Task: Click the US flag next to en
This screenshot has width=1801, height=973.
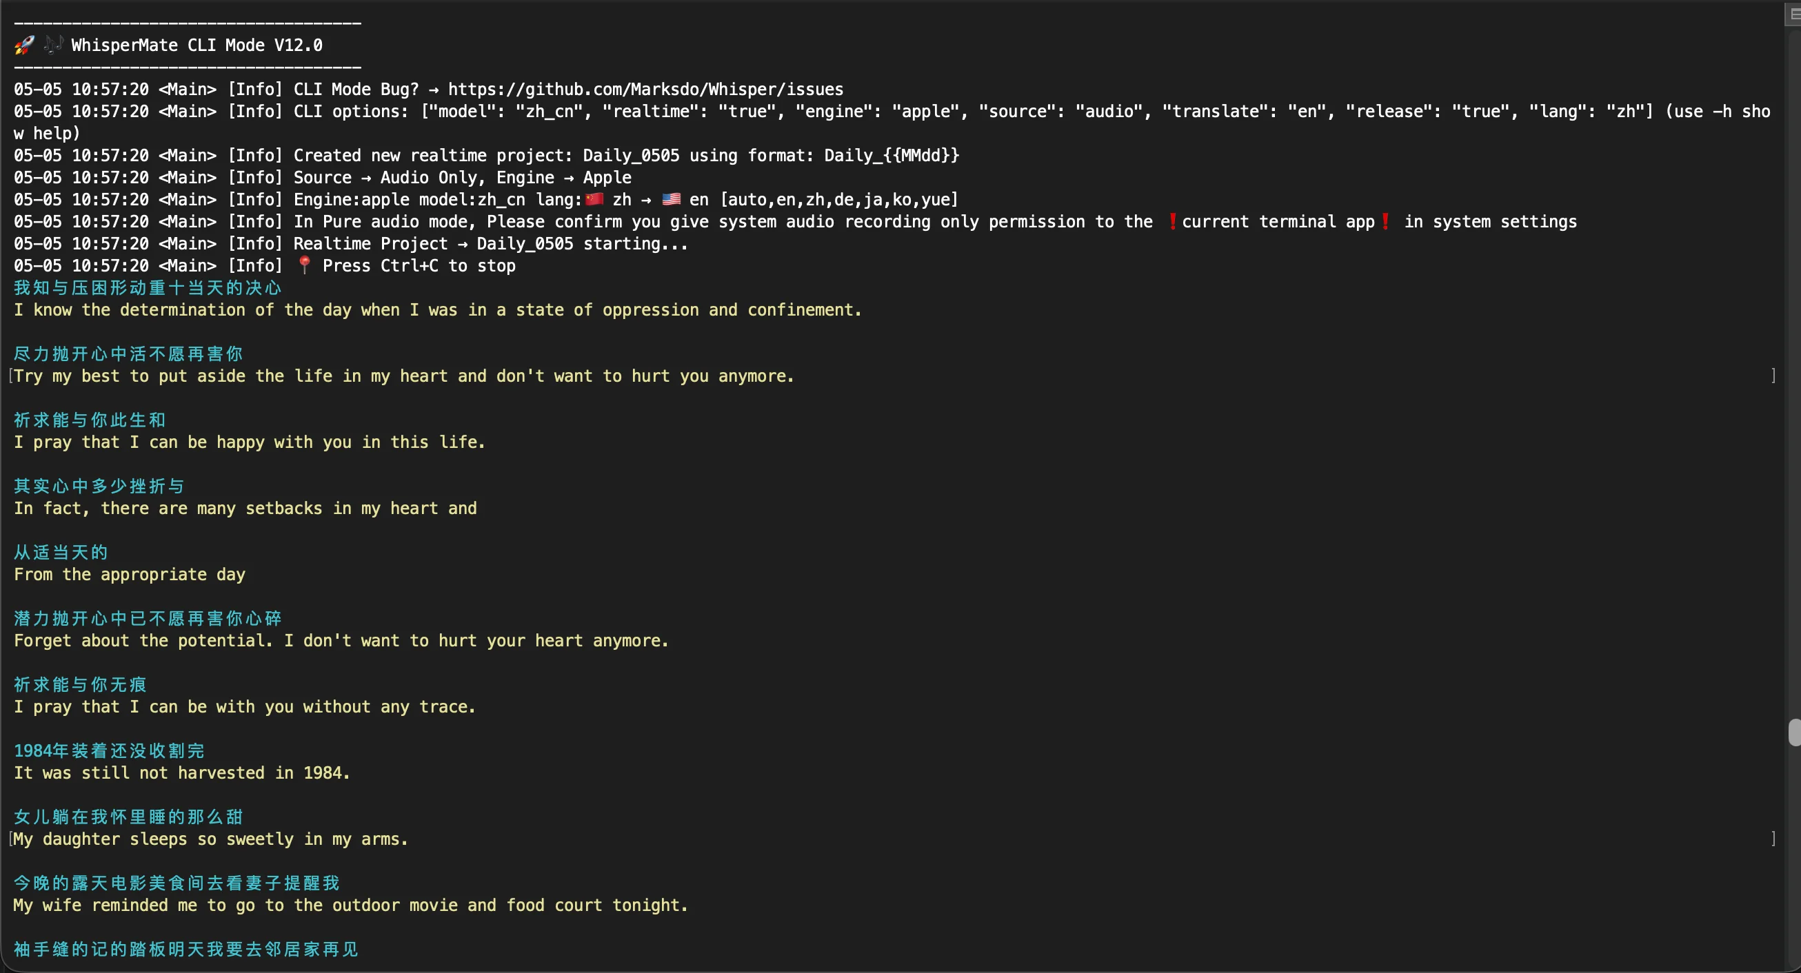Action: pos(671,200)
